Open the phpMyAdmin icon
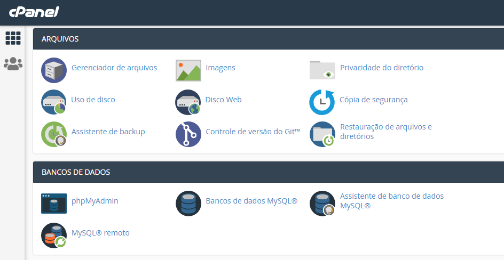 [x=54, y=203]
